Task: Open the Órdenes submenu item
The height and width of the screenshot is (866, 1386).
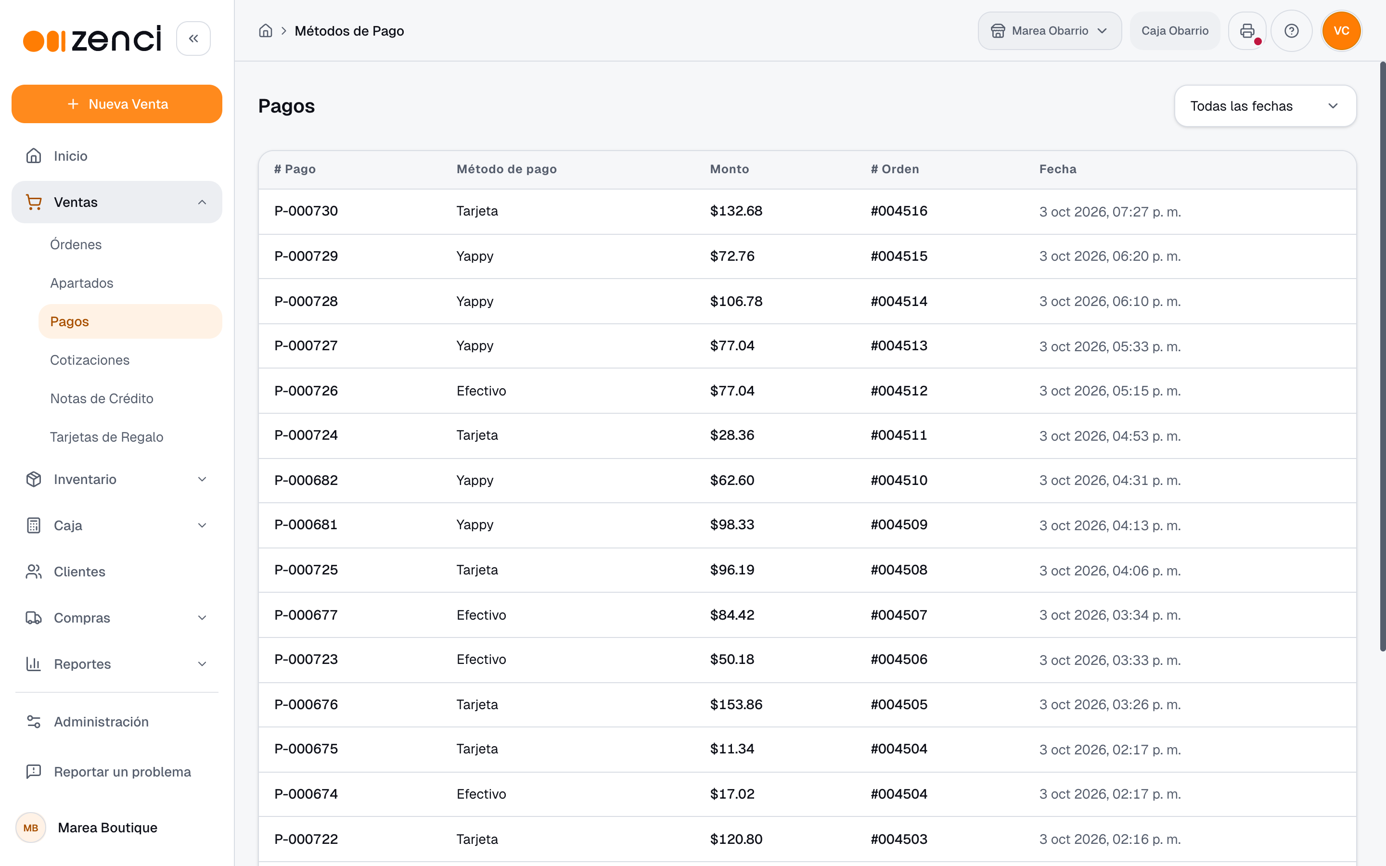Action: pos(130,244)
